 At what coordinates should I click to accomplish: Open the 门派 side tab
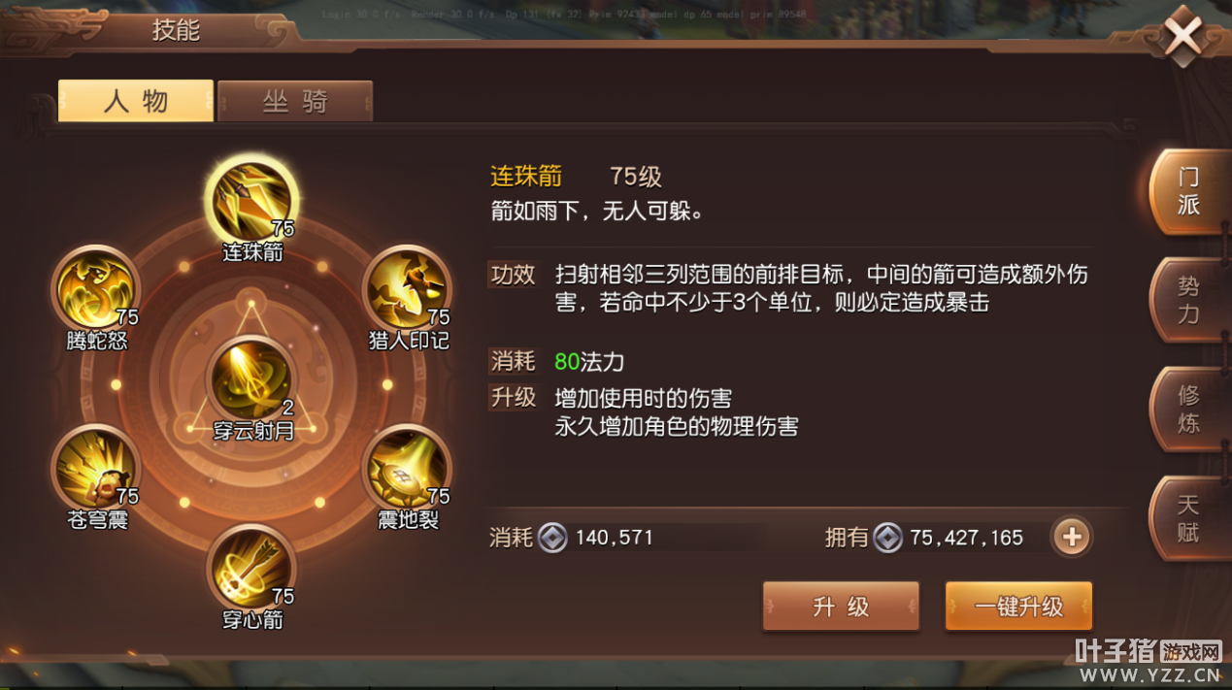(1187, 191)
